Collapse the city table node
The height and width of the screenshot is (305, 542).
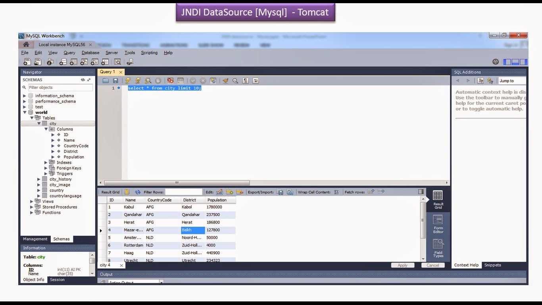coord(39,124)
